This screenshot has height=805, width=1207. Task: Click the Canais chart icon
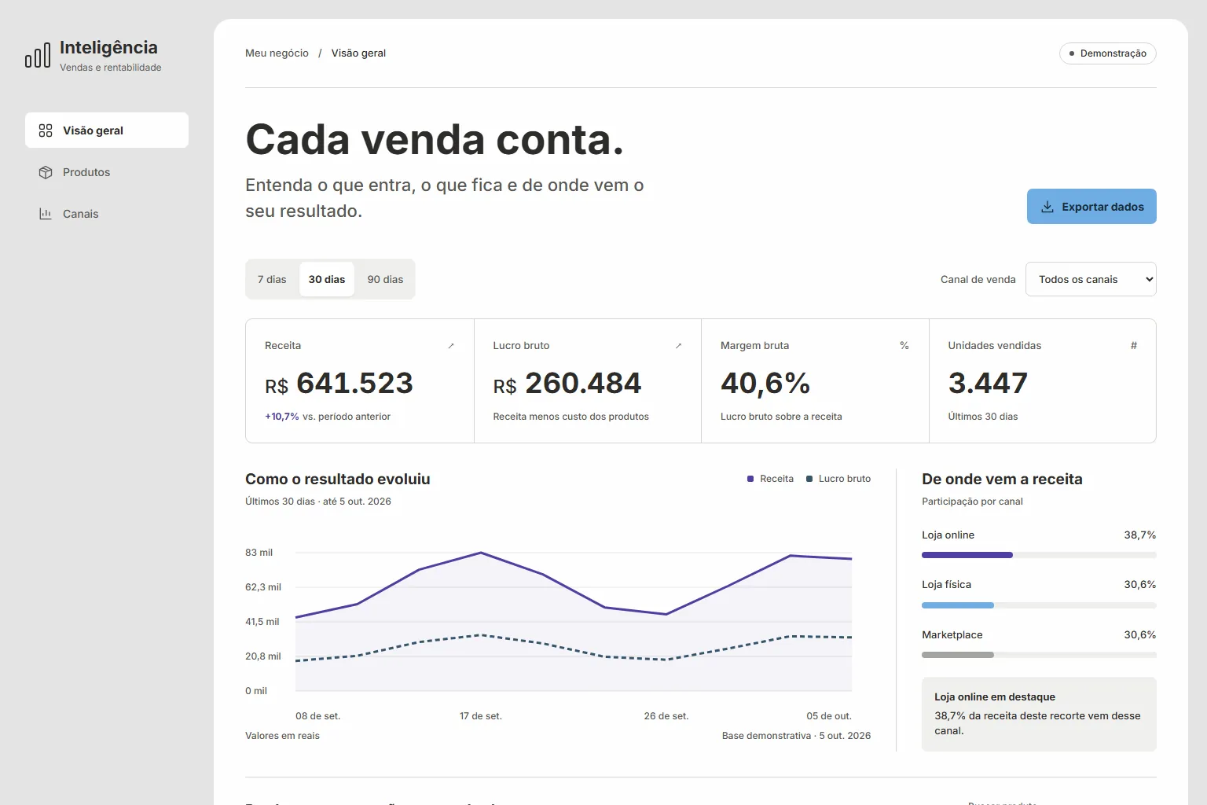coord(46,214)
